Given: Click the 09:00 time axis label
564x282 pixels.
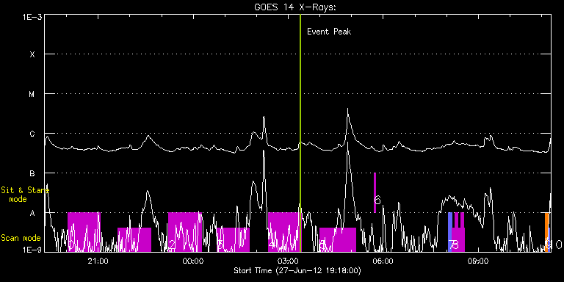Looking at the screenshot, I should (478, 260).
